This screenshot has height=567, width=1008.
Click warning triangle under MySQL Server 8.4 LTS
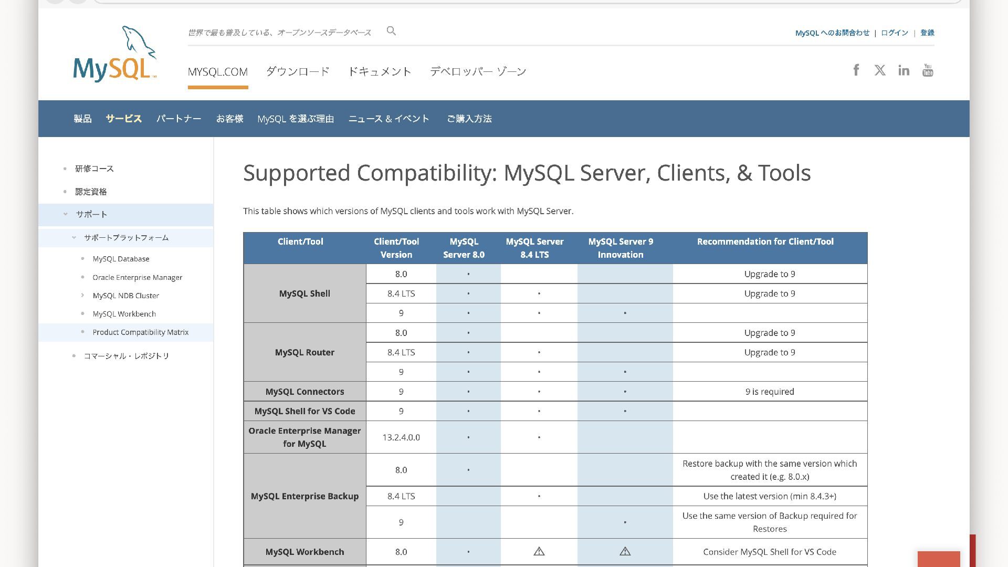tap(539, 551)
